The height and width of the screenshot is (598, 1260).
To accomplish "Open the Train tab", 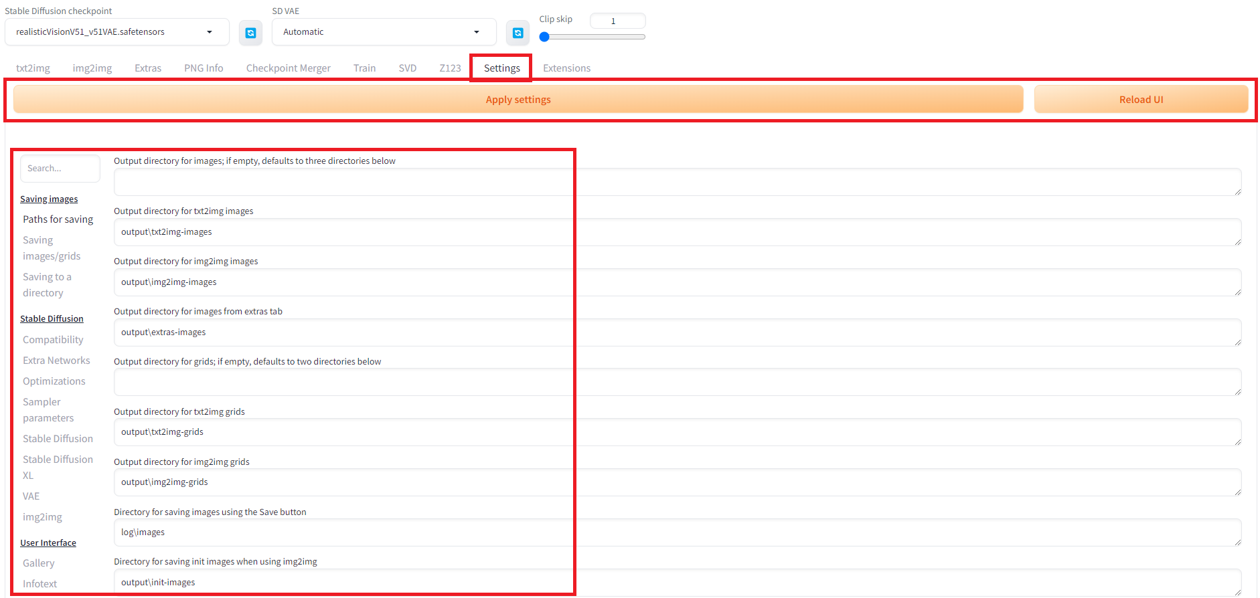I will pyautogui.click(x=364, y=68).
